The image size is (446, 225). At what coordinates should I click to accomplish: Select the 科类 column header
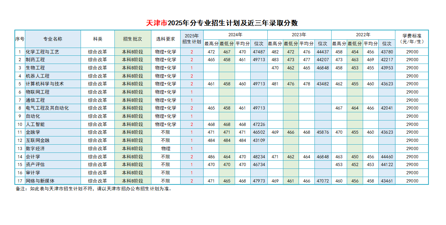pyautogui.click(x=98, y=39)
